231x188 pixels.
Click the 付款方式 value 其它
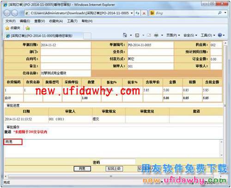click(x=131, y=59)
